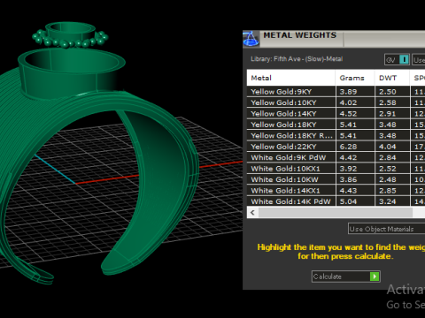Select the Yellow Gold:9KY row
Image resolution: width=425 pixels, height=318 pixels.
point(336,92)
